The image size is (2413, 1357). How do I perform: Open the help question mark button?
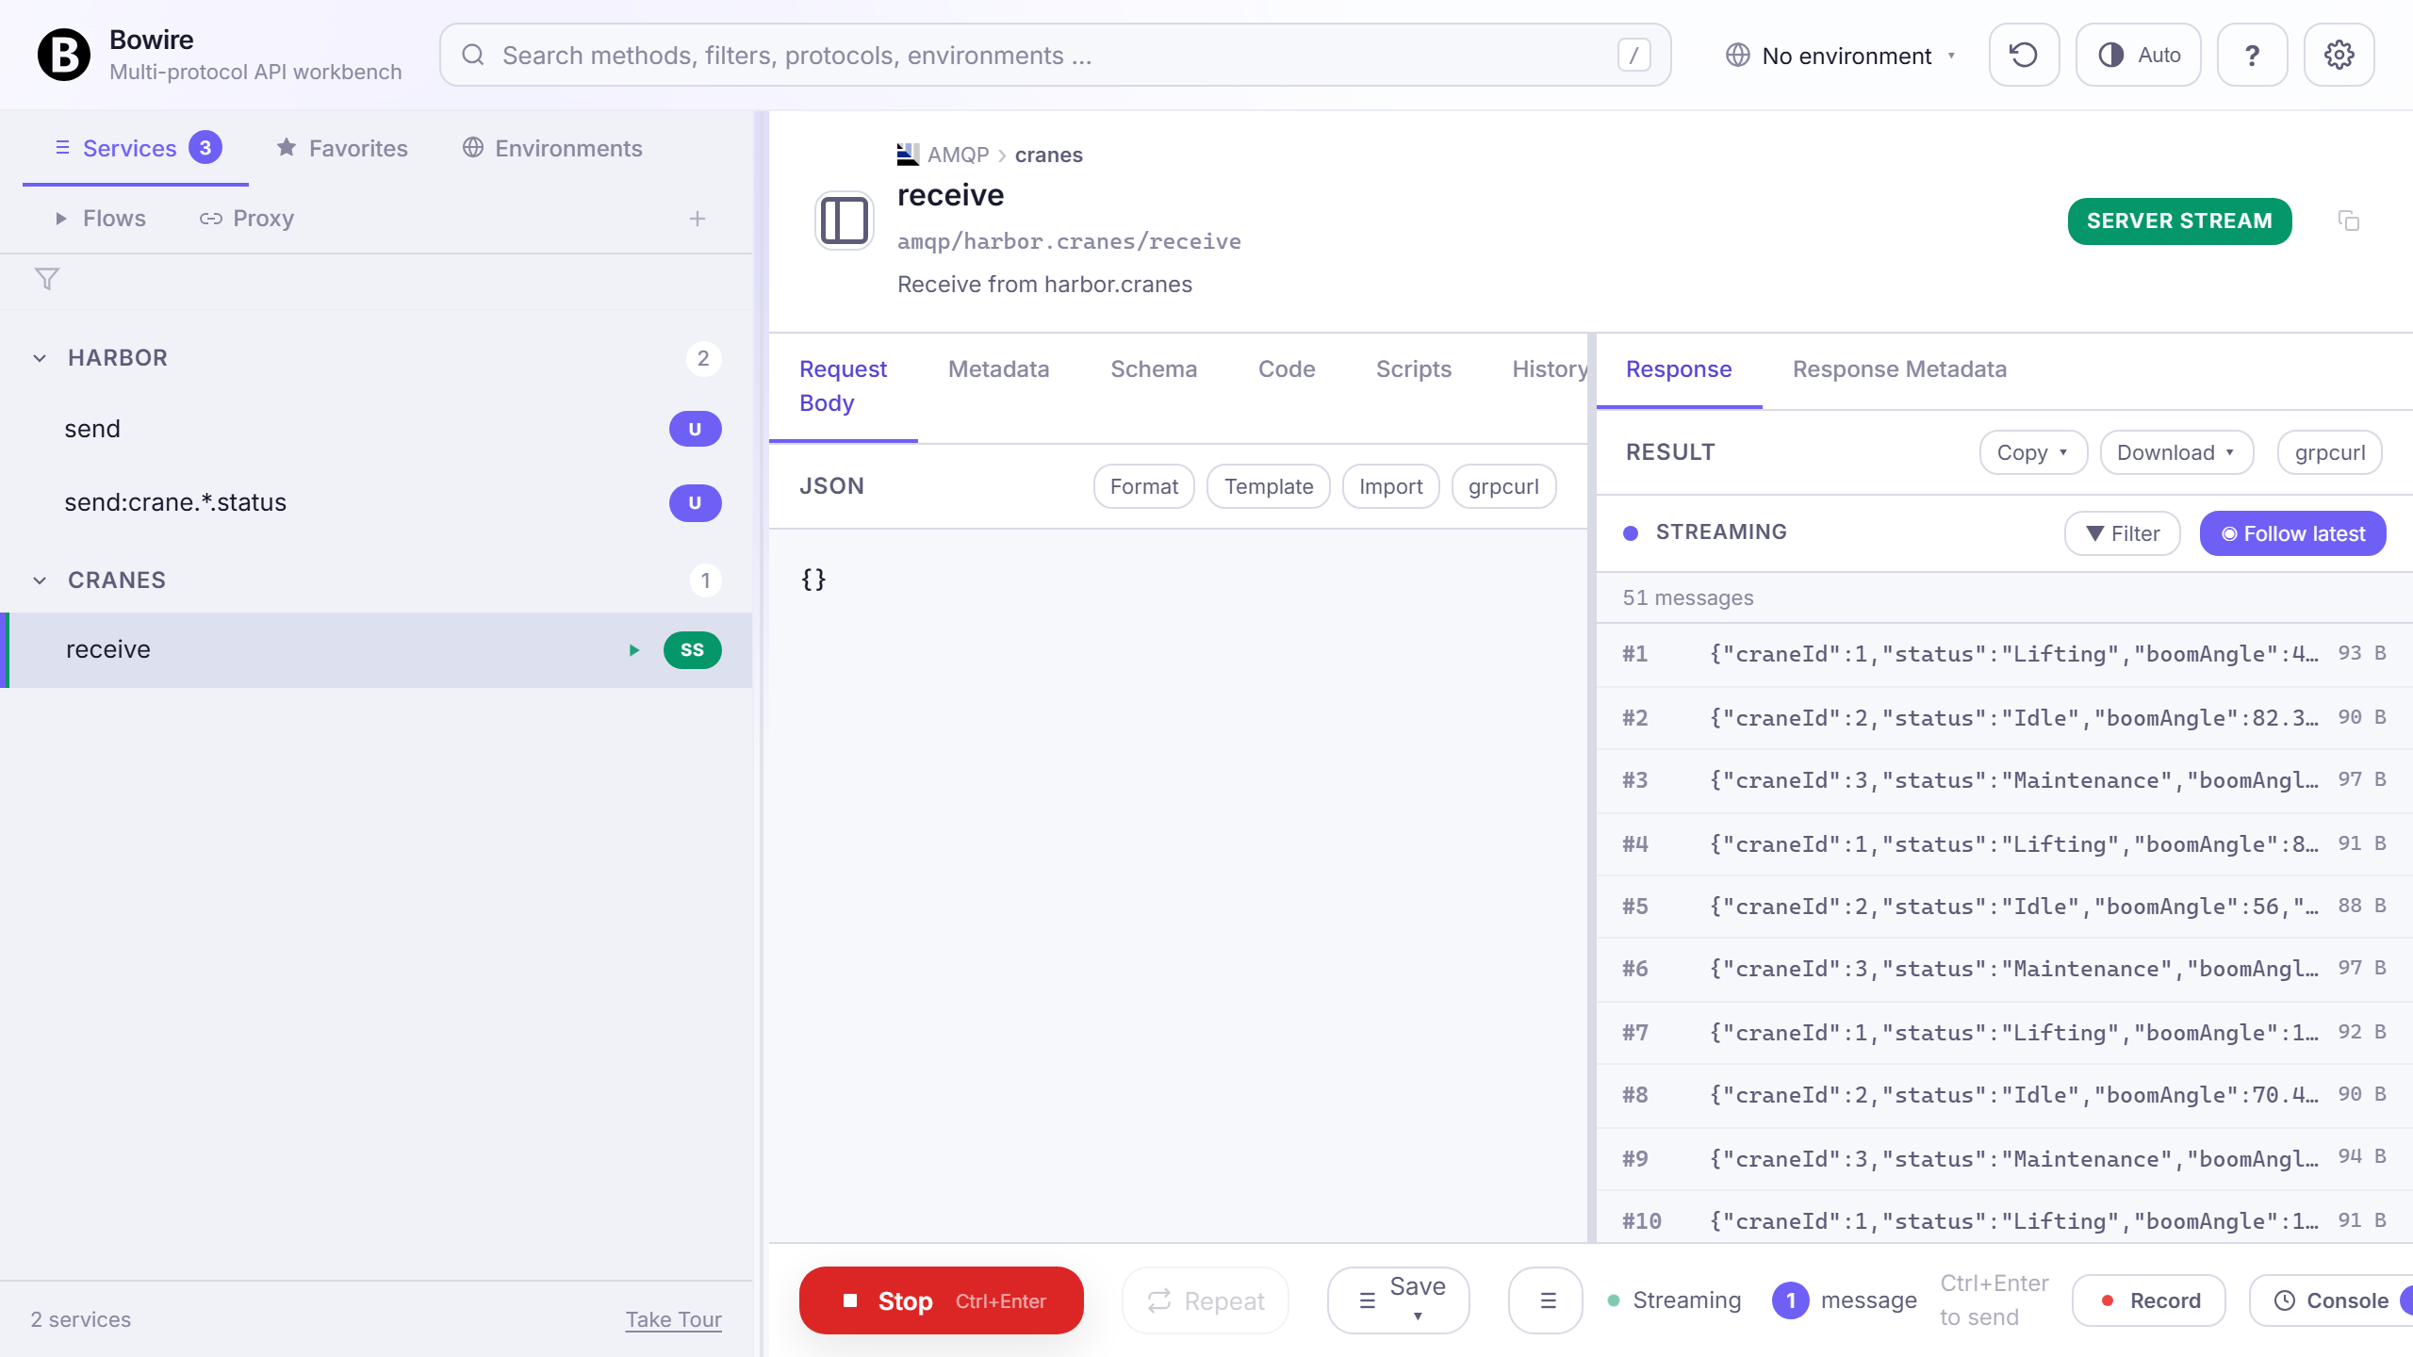[2252, 55]
